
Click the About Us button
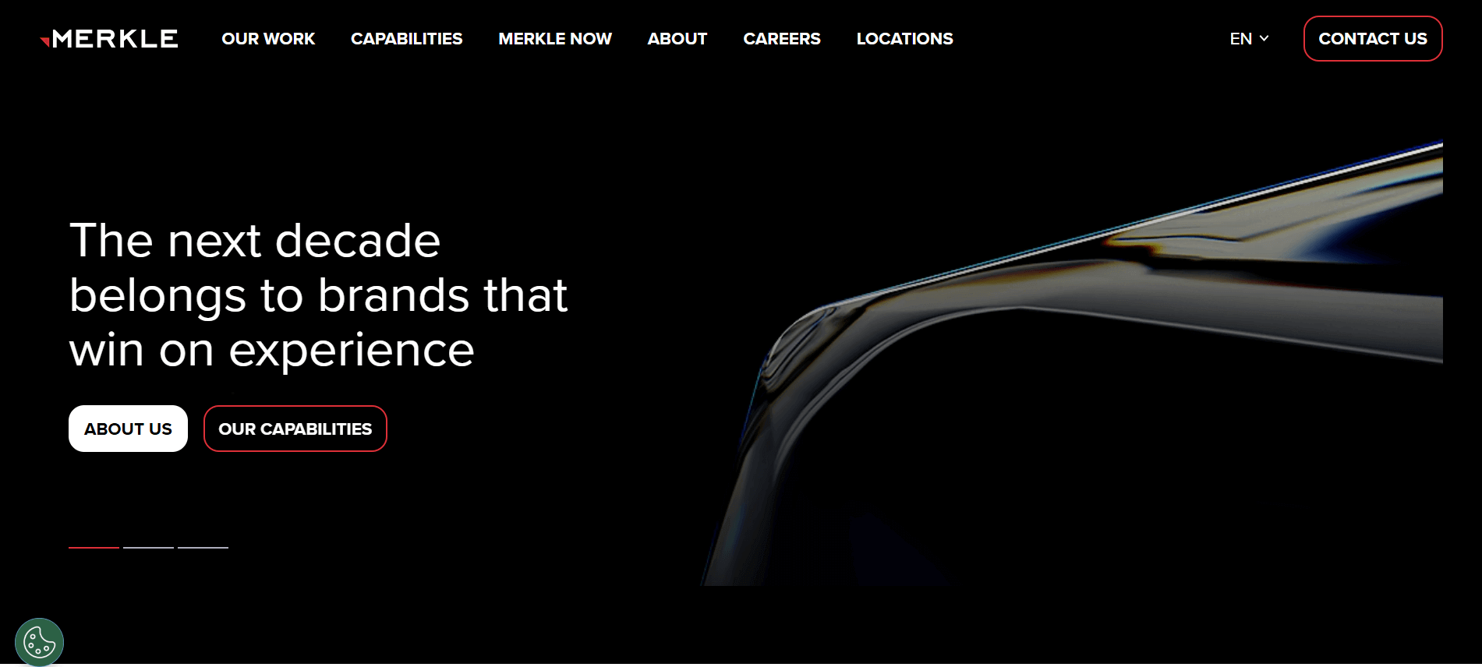(x=128, y=429)
